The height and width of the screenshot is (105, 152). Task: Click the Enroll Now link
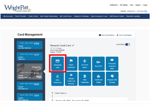point(140,11)
